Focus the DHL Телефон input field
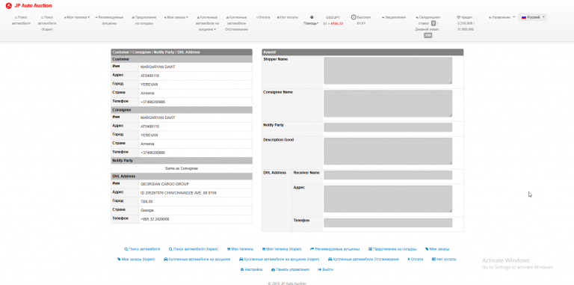Screen dimensions: 574x285 388,222
